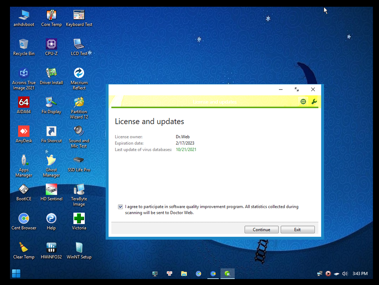Screen dimensions: 379x285
Task: Click safely remove hardware tray icon
Action: pyautogui.click(x=337, y=274)
